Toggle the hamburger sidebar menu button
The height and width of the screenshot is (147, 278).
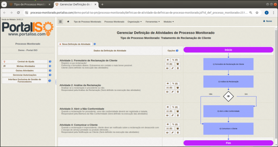pos(60,21)
